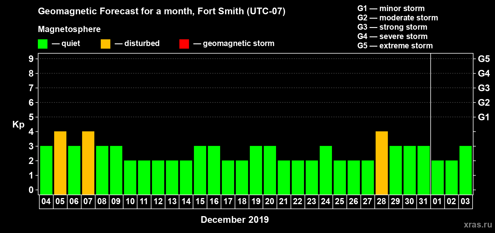The height and width of the screenshot is (233, 495).
Task: Click the date label 19
Action: click(x=256, y=201)
